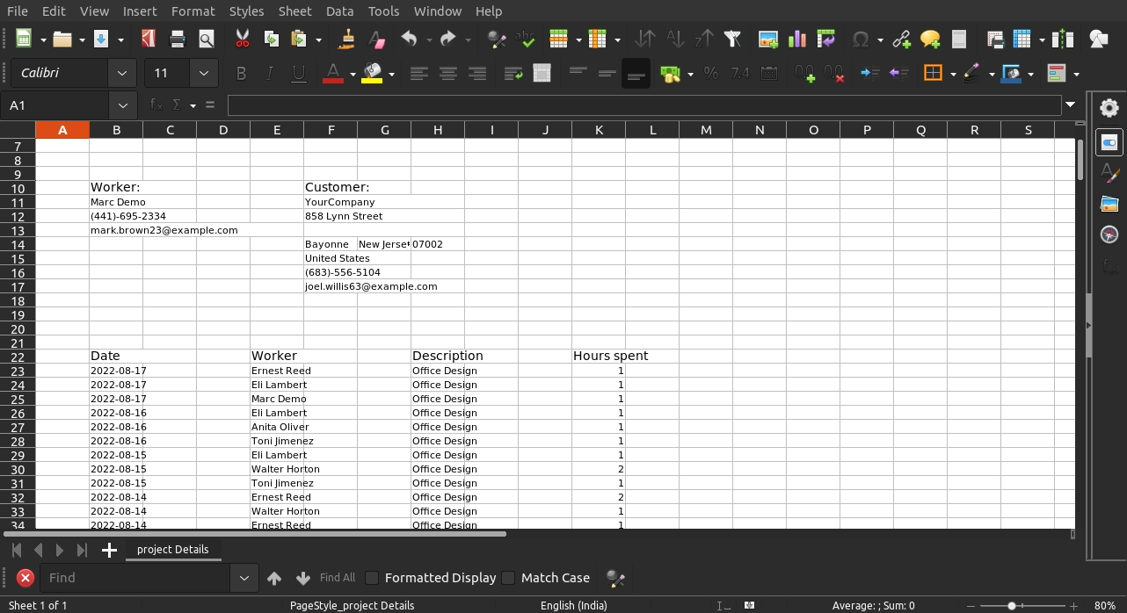
Task: Click the Sort ascending icon
Action: 675,39
